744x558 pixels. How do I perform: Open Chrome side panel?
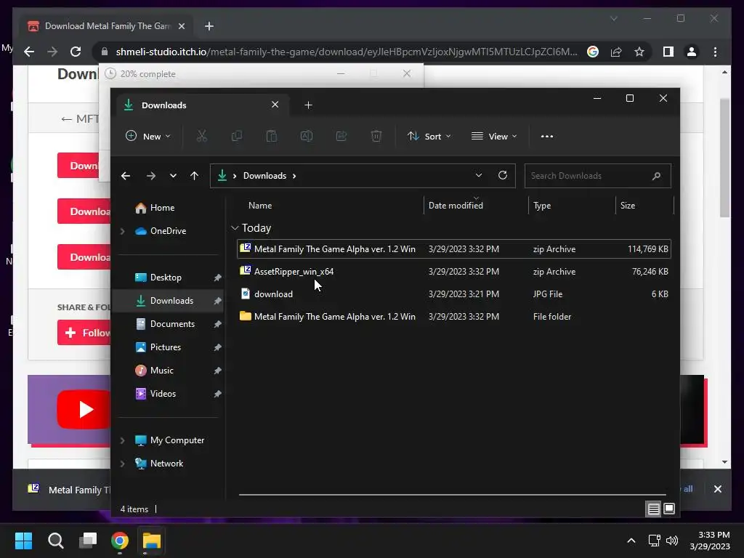click(x=668, y=52)
